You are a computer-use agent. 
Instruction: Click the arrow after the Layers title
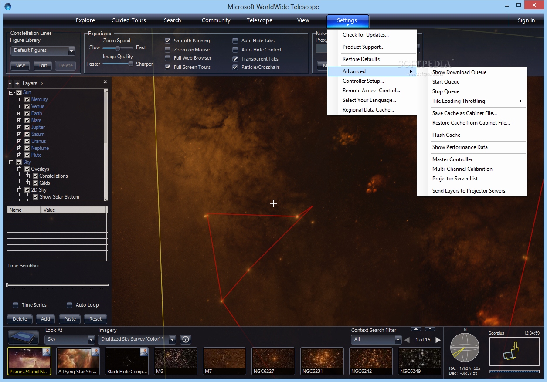(41, 83)
